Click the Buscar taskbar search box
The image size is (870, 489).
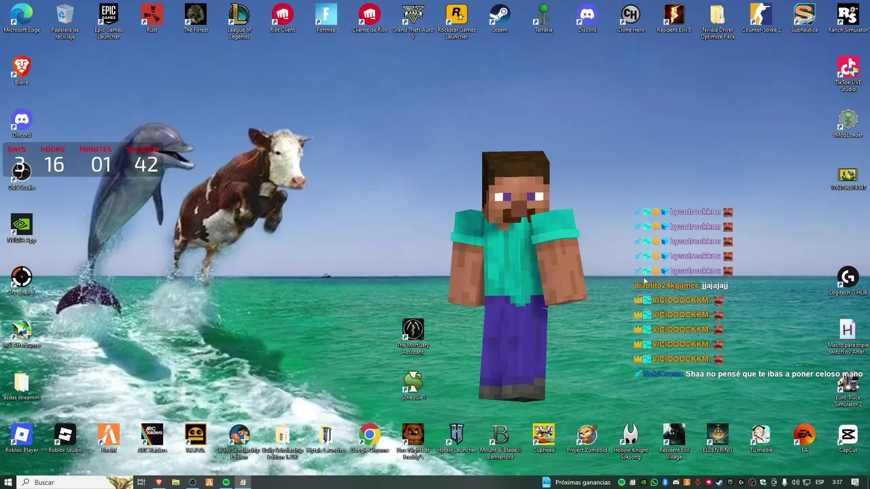75,482
